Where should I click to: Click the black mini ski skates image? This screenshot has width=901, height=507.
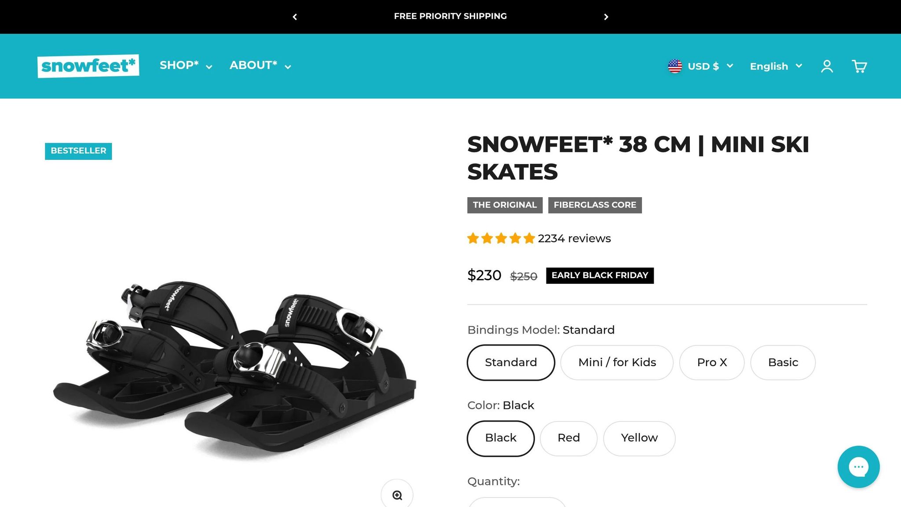pyautogui.click(x=233, y=370)
